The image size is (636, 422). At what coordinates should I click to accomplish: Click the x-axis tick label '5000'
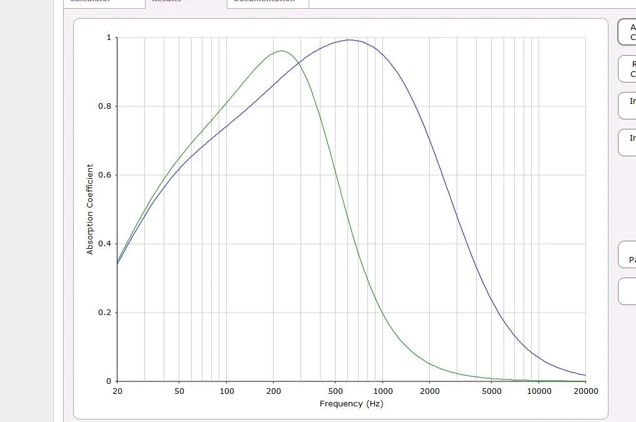click(492, 391)
